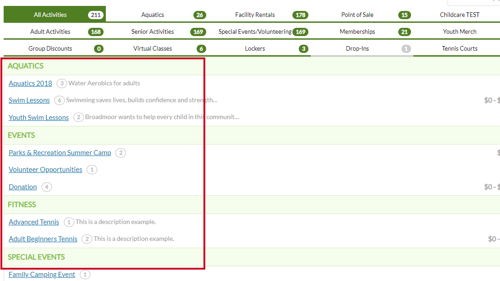Click the 169 badge beside Special Events/Volunteering
This screenshot has width=500, height=281.
300,31
